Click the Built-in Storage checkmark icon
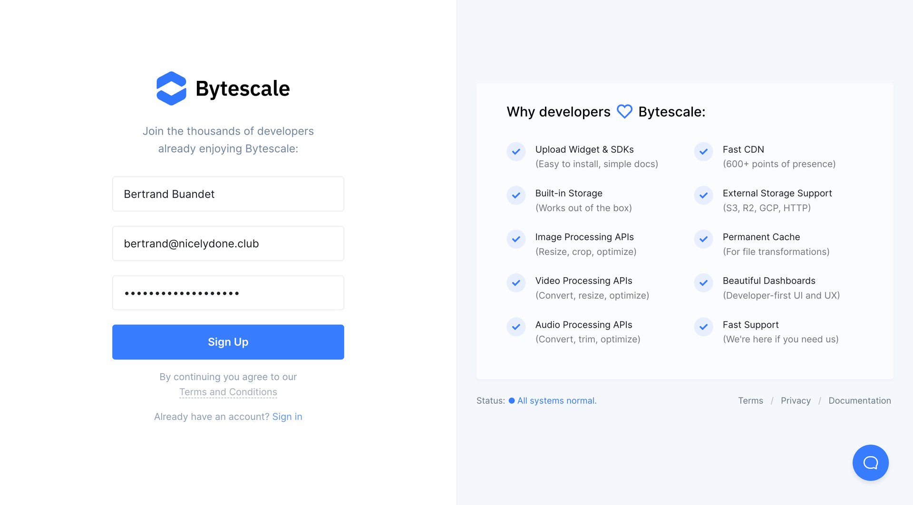Screen dimensions: 913x505 pos(515,195)
